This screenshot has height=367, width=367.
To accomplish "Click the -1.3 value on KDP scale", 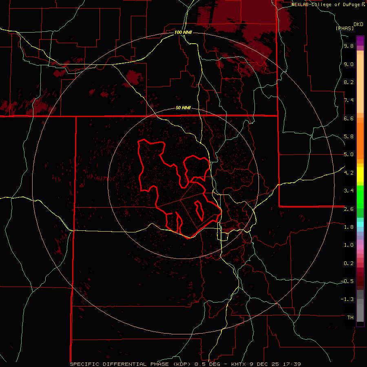I will pos(347,299).
